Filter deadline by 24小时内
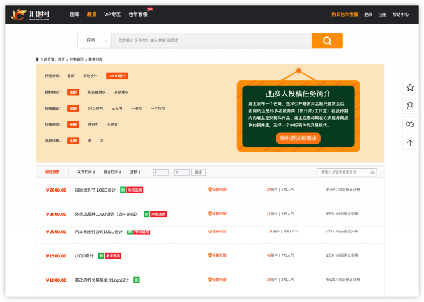The height and width of the screenshot is (302, 424). point(95,109)
